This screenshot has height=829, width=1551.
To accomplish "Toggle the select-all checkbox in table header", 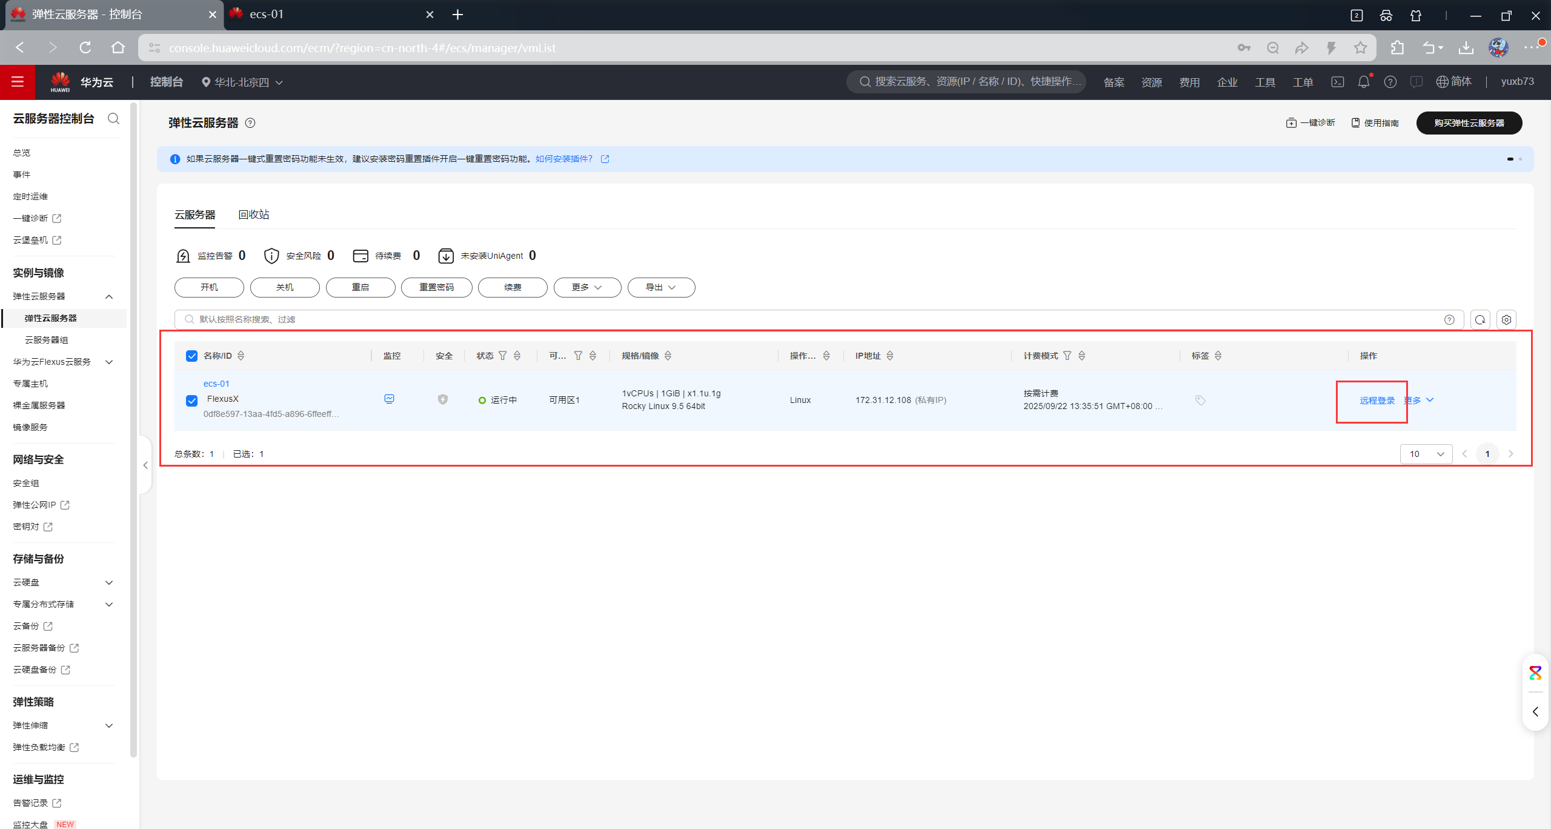I will click(x=191, y=356).
